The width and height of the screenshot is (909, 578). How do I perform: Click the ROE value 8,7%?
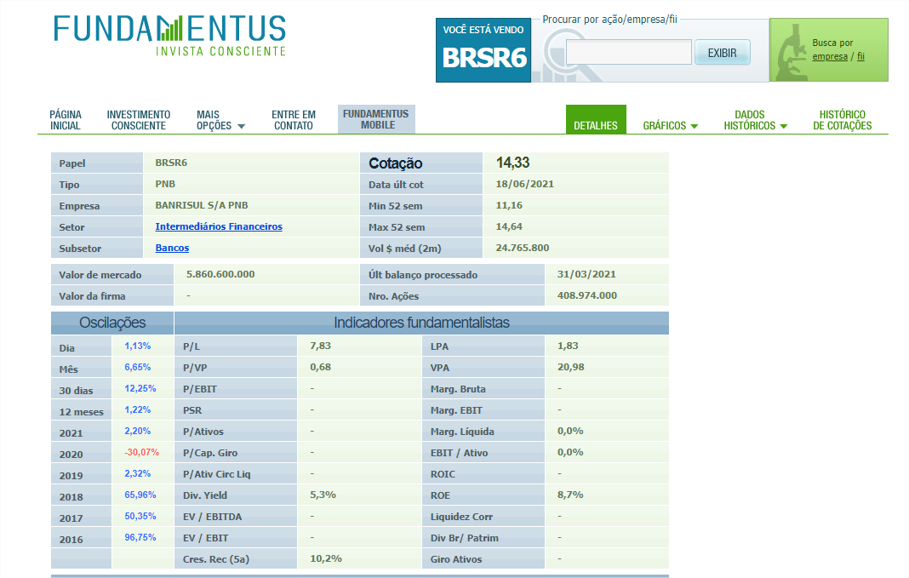(x=570, y=495)
